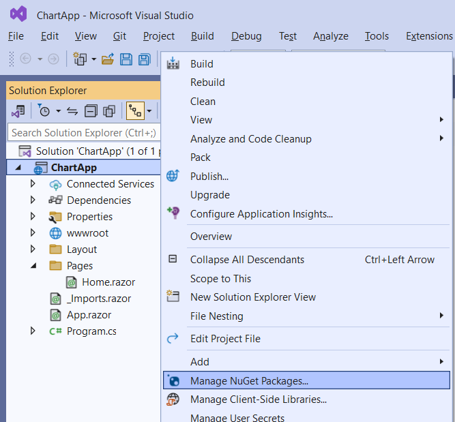Click Sync with Active Document icon
455x422 pixels.
click(72, 111)
